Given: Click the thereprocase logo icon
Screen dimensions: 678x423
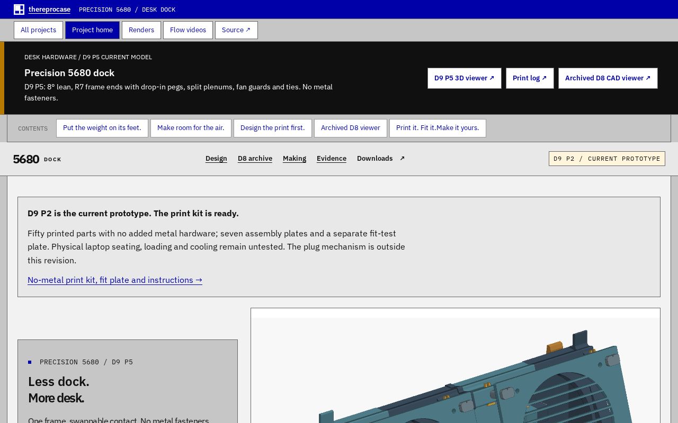Looking at the screenshot, I should [x=19, y=10].
